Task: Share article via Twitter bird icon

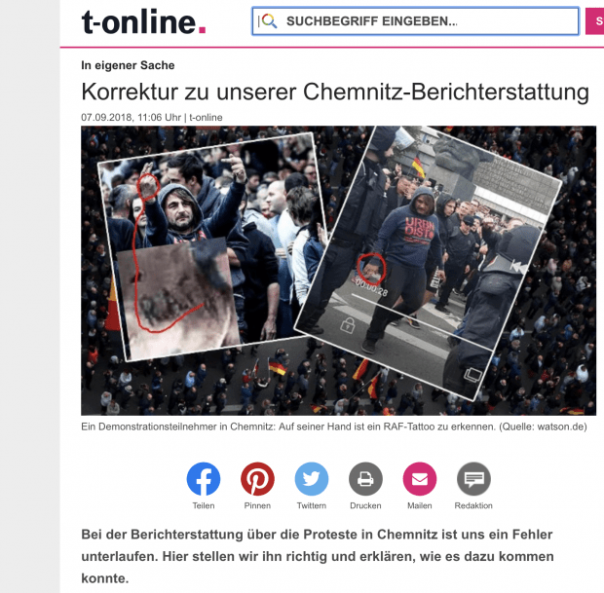Action: coord(312,479)
